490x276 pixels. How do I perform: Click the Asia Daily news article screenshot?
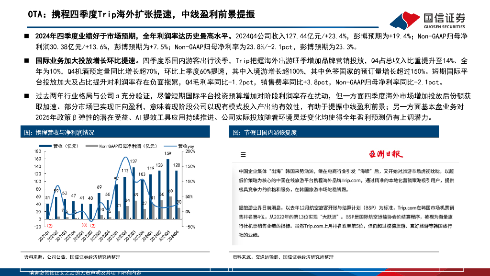pyautogui.click(x=345, y=195)
